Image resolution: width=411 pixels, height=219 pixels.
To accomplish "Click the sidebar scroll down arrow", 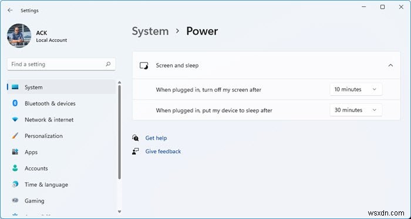I will (x=120, y=212).
